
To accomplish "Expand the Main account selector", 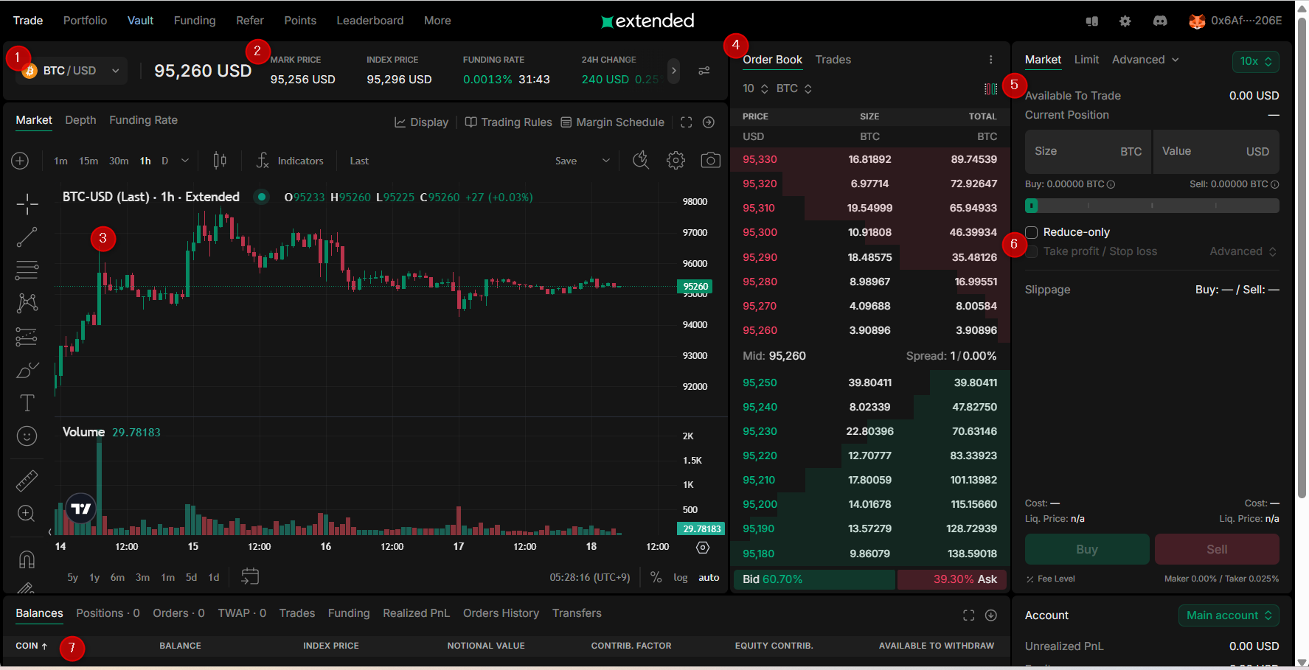I will click(1228, 615).
